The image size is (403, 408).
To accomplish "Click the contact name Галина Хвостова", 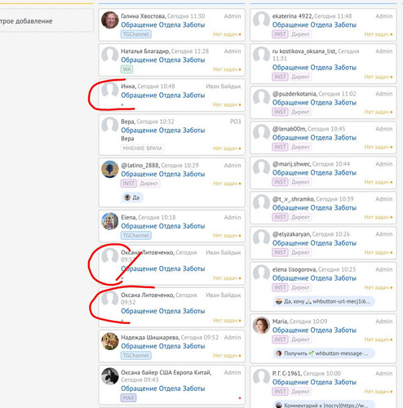I will tap(143, 16).
